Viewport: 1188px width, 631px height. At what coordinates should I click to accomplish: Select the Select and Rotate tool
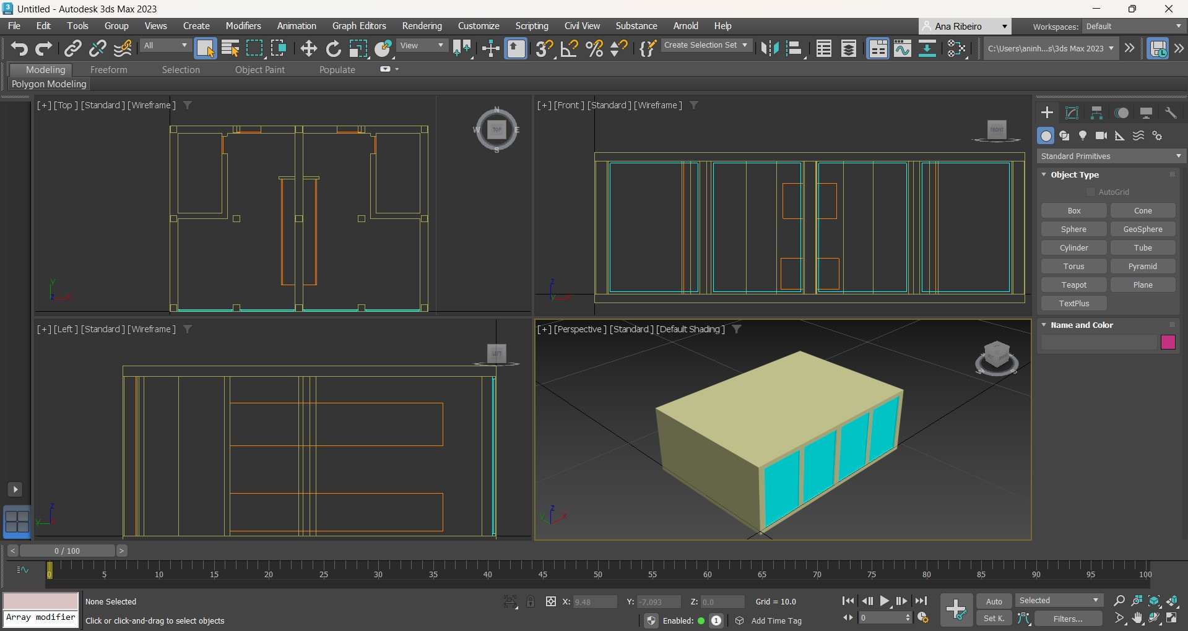coord(333,48)
